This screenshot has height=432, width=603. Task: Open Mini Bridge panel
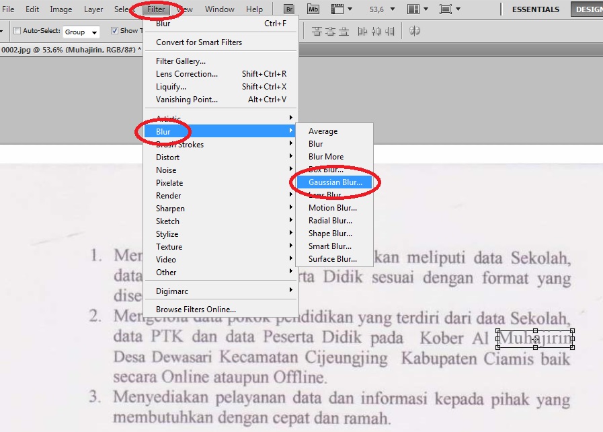click(x=312, y=9)
